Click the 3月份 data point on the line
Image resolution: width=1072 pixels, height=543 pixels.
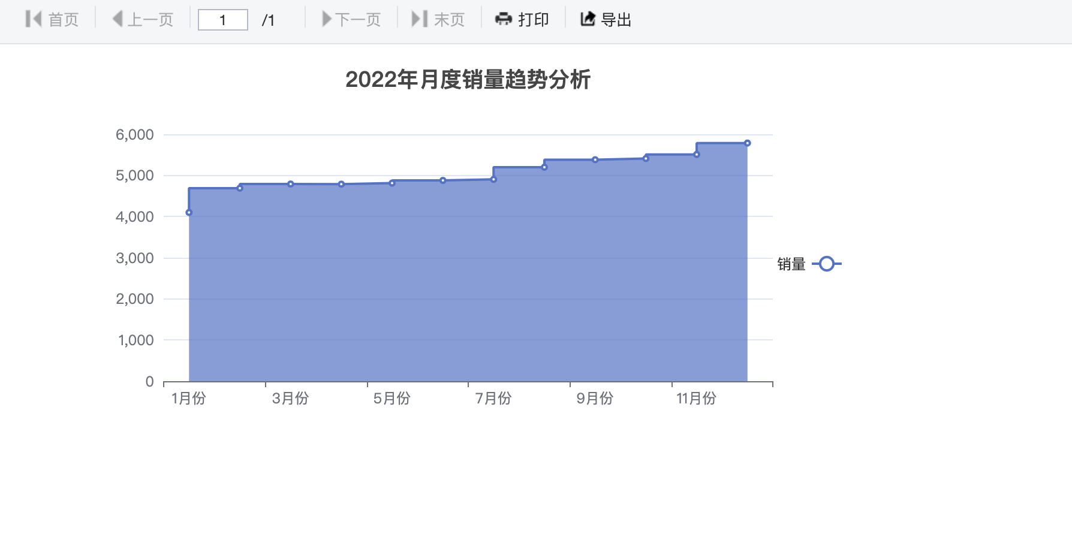coord(291,184)
